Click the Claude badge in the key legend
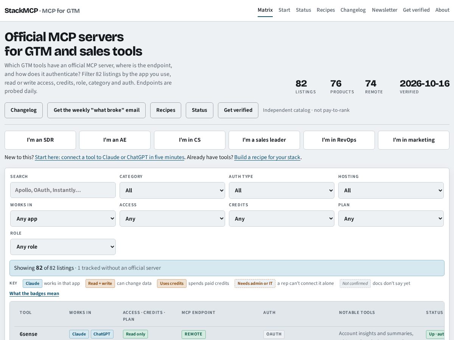The image size is (454, 340). pyautogui.click(x=33, y=283)
